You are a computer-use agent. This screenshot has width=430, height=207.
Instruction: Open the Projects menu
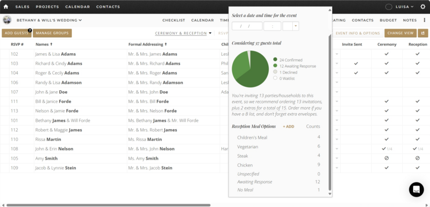click(x=47, y=6)
